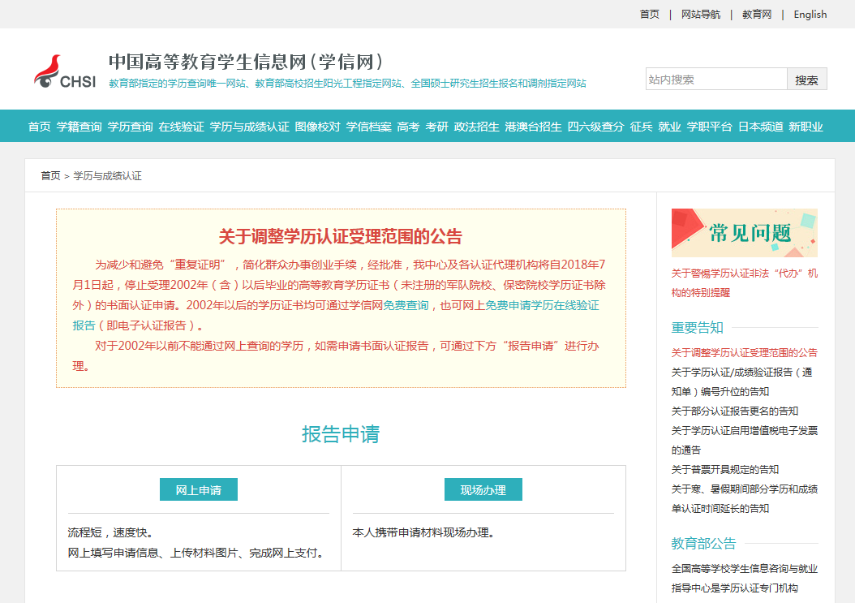The image size is (855, 603).
Task: Open the 常见问题 banner image
Action: pos(745,233)
